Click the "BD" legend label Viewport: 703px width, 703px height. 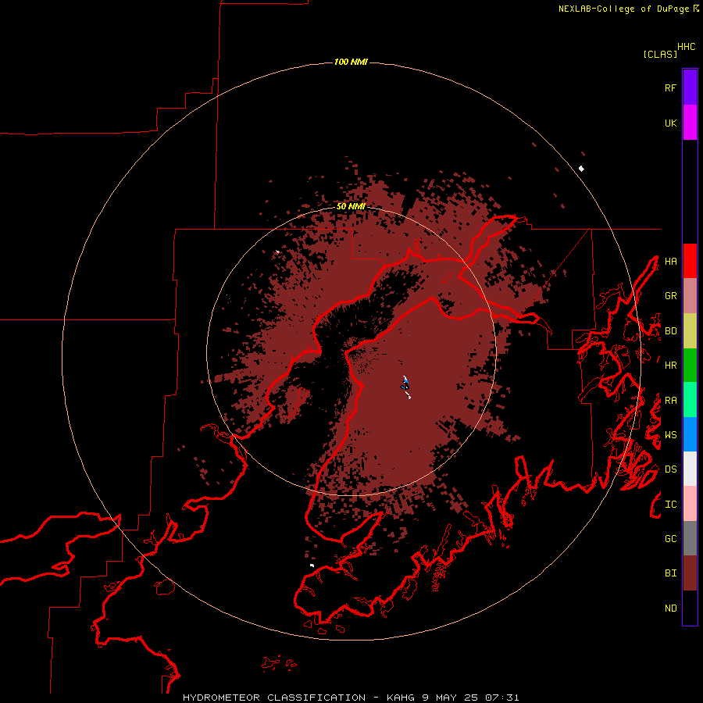click(671, 331)
